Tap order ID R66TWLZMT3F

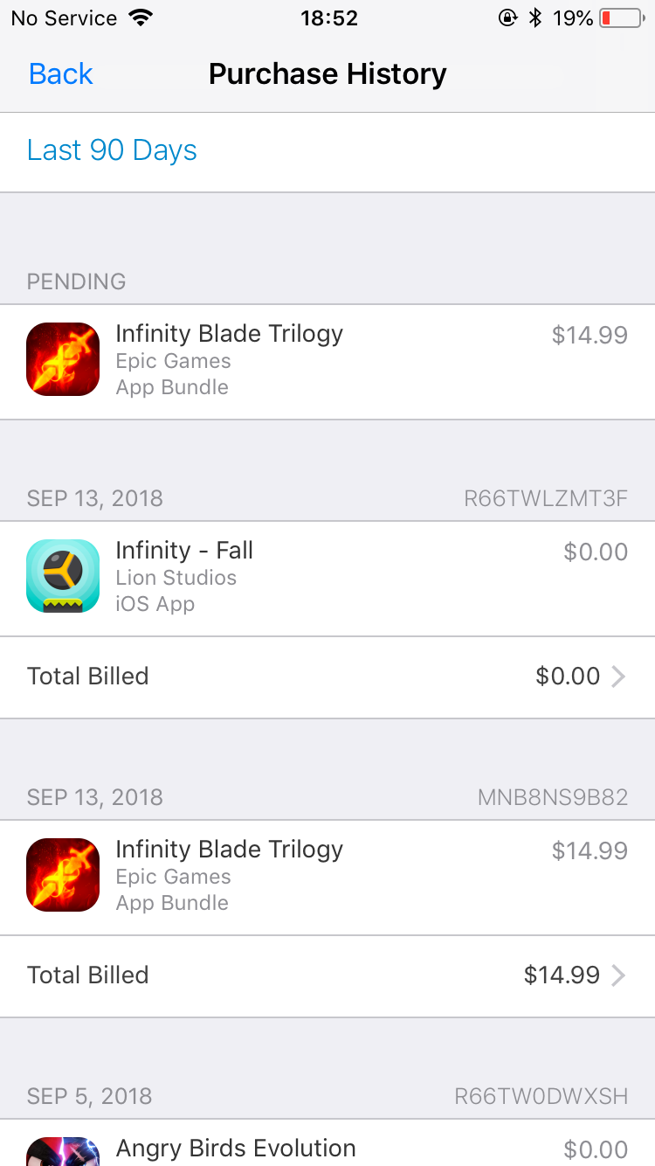(x=546, y=499)
